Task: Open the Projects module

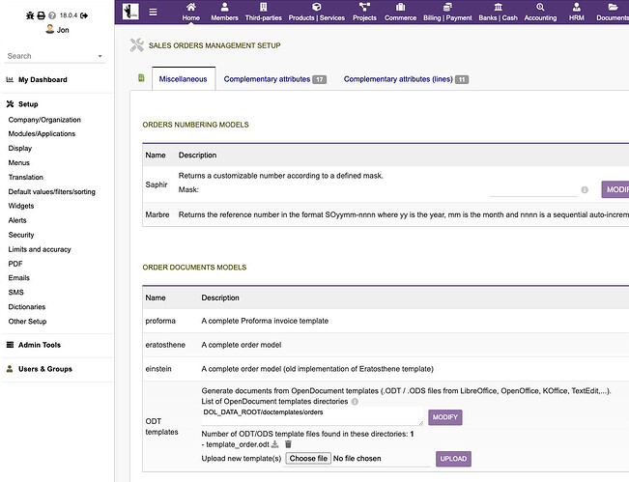Action: (364, 12)
